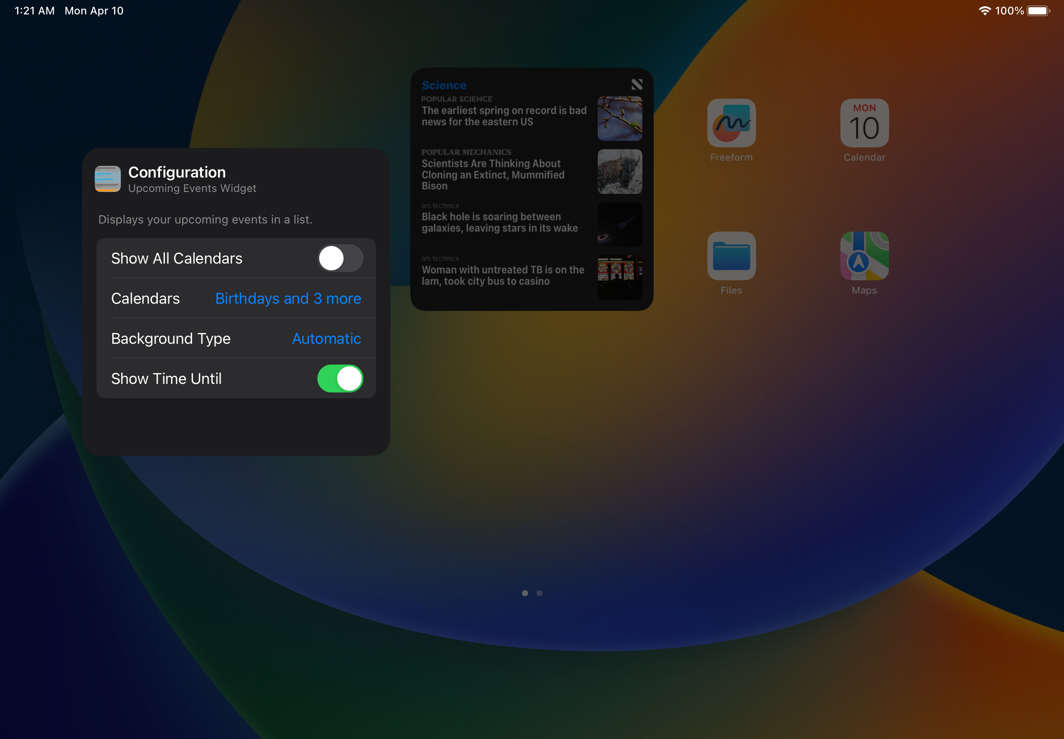
Task: Open the Freeform app icon
Action: tap(731, 123)
